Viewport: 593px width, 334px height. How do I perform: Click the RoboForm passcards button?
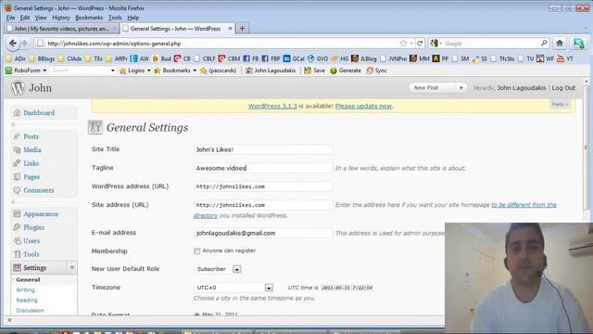pos(219,71)
